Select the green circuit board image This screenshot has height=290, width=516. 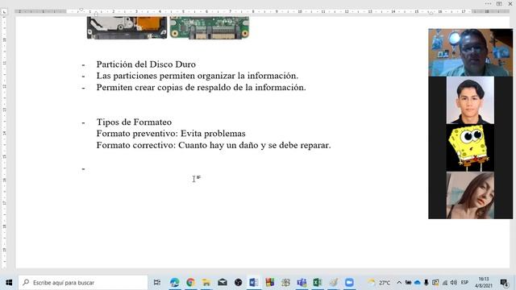[210, 27]
